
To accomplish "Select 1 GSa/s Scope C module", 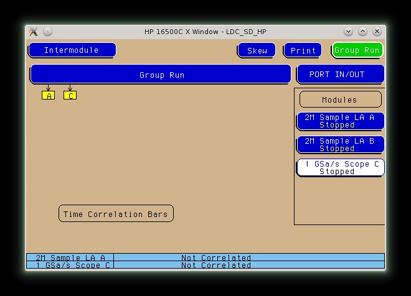I will [341, 167].
